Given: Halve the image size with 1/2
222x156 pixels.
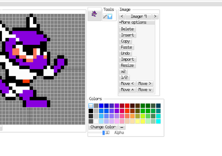Looking at the screenshot, I should coord(124,78).
